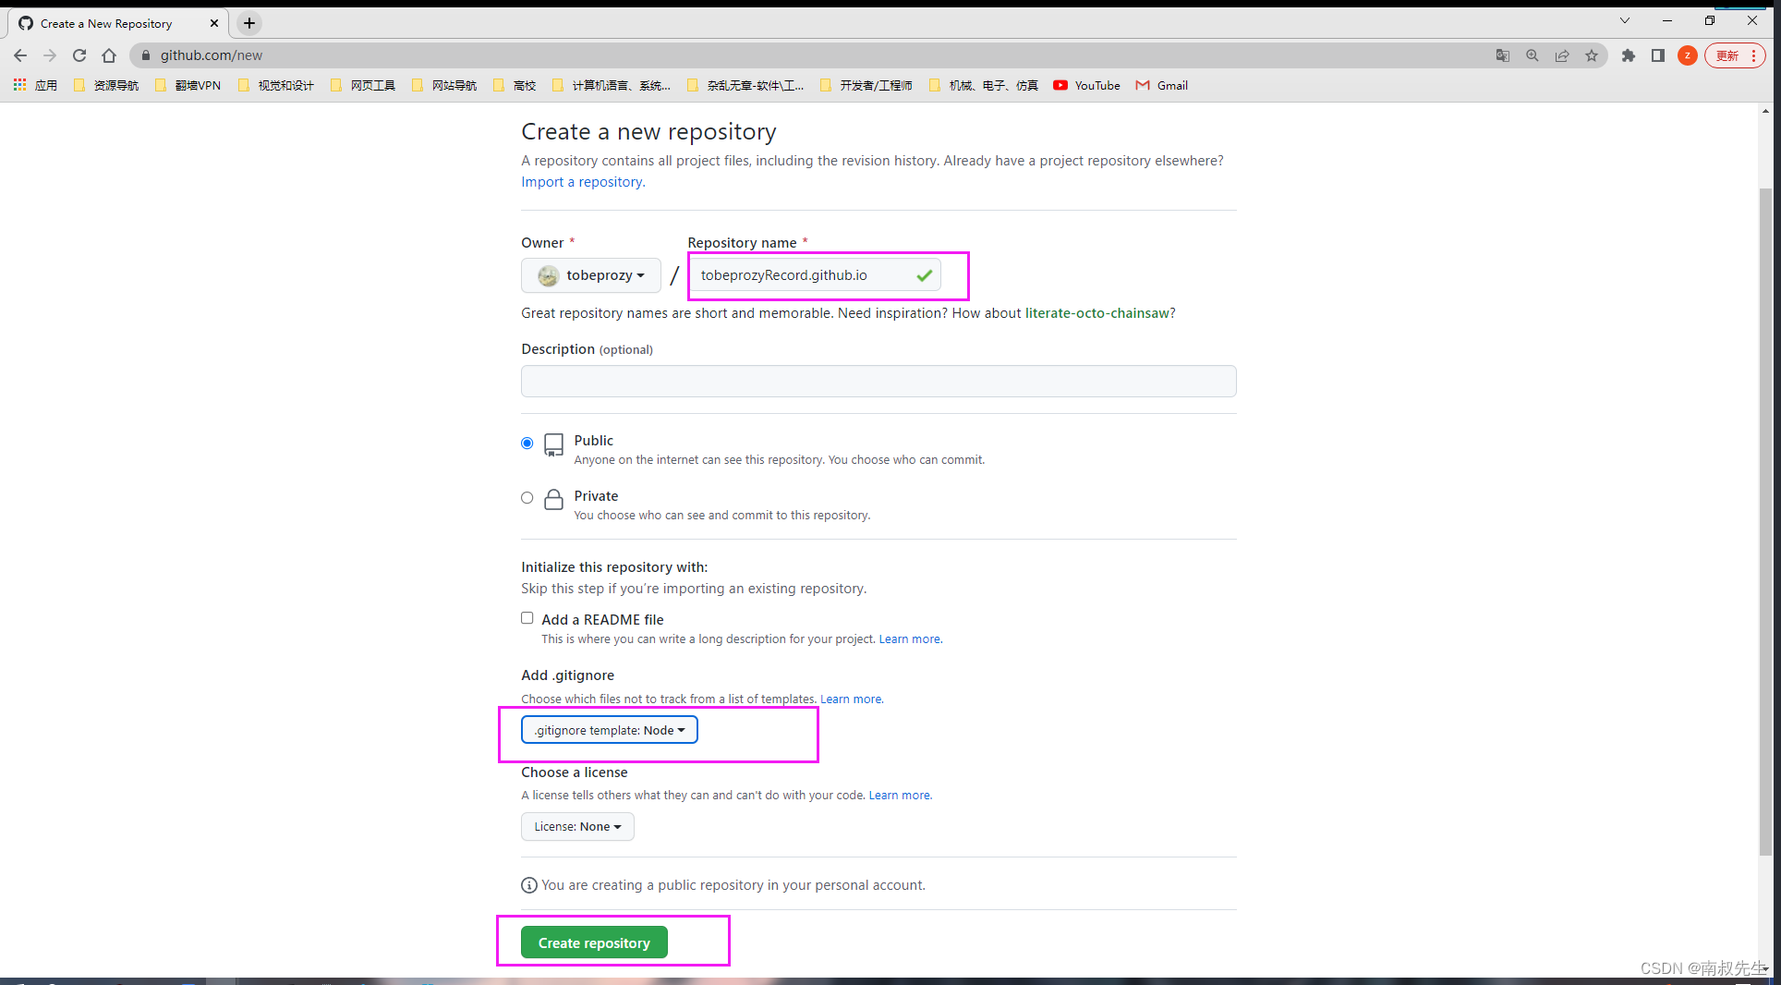Viewport: 1781px width, 985px height.
Task: Click the scrollbar up arrow
Action: pos(1765,111)
